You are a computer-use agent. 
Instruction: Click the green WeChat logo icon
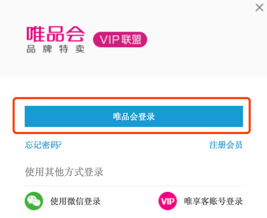(x=34, y=201)
